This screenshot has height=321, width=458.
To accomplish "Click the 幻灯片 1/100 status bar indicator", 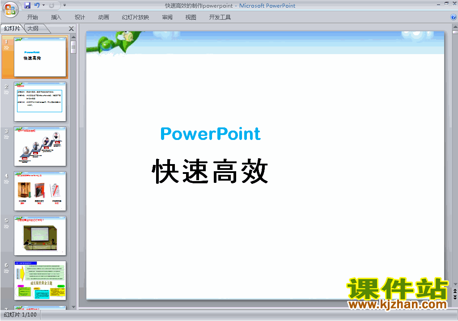I will click(x=20, y=315).
